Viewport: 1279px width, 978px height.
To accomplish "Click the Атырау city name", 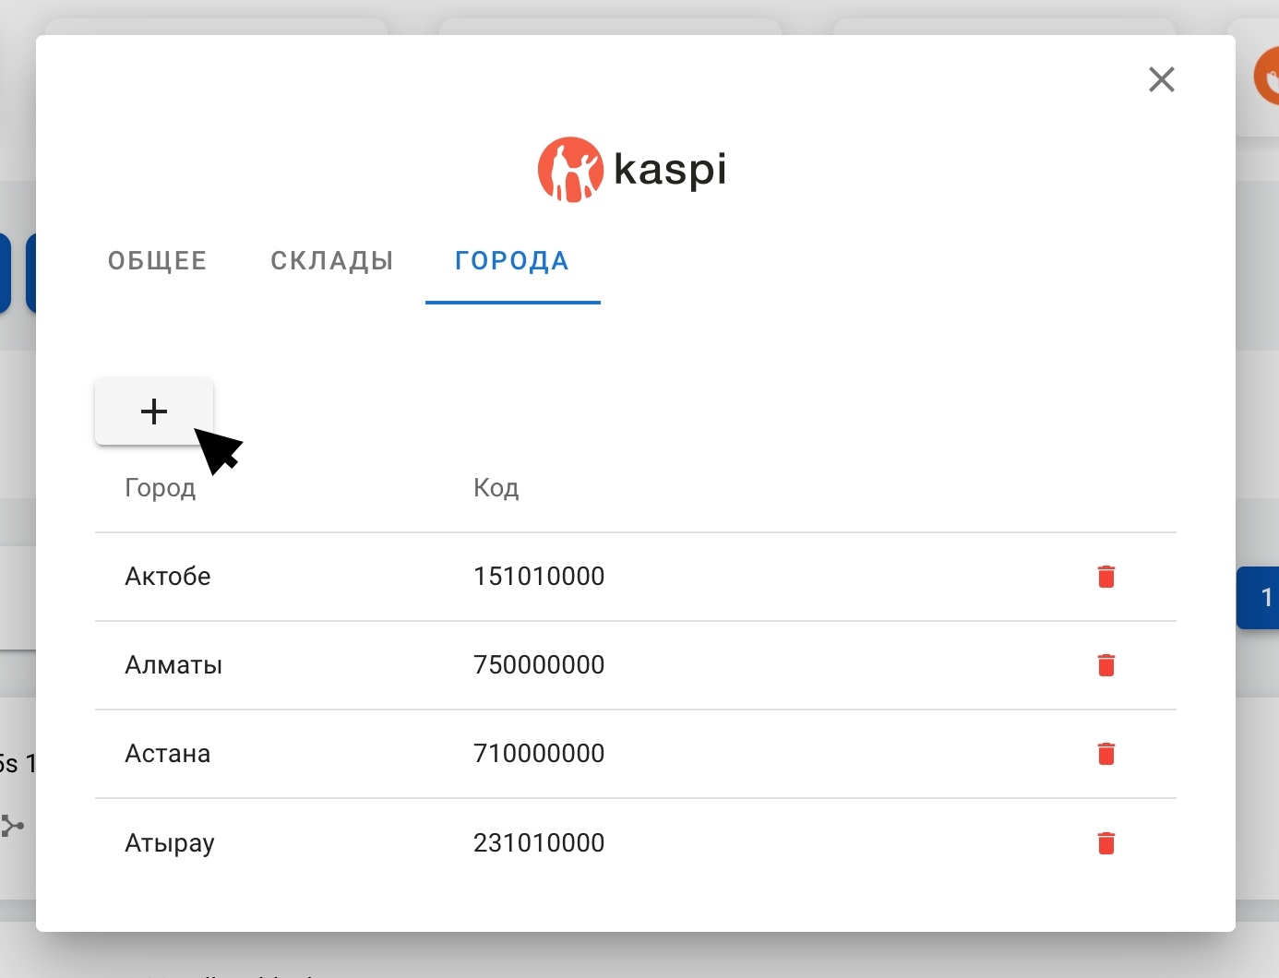I will pyautogui.click(x=170, y=842).
